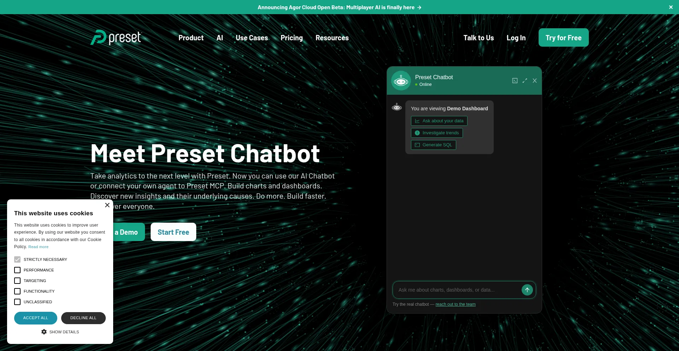Click the This website uses cookies title
This screenshot has width=679, height=351.
(54, 213)
